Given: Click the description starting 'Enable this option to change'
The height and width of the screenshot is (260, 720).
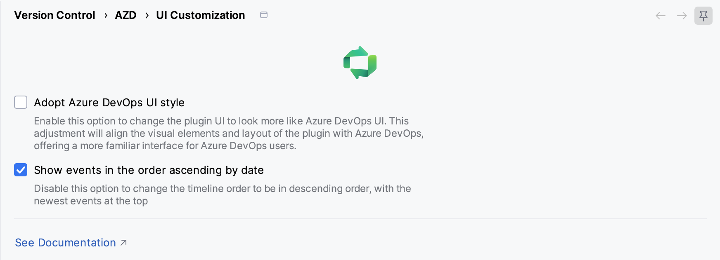Looking at the screenshot, I should pyautogui.click(x=229, y=134).
